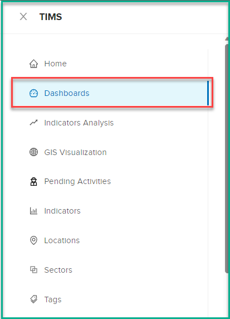Click the GIS Visualization globe icon
Viewport: 230px width, 319px height.
click(x=33, y=152)
